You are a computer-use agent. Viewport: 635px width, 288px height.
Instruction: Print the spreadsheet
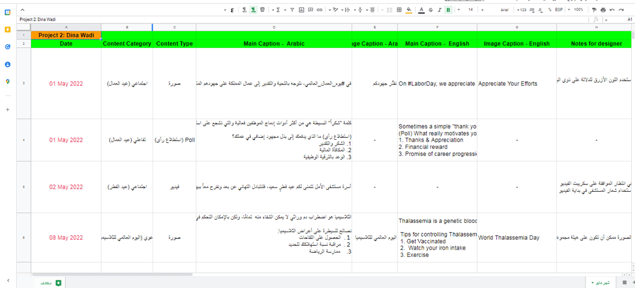point(603,10)
